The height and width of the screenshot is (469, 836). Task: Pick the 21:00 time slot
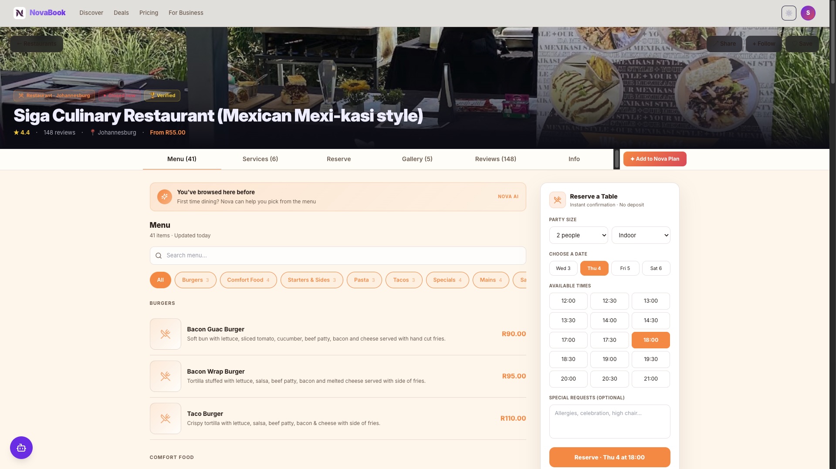(x=651, y=379)
